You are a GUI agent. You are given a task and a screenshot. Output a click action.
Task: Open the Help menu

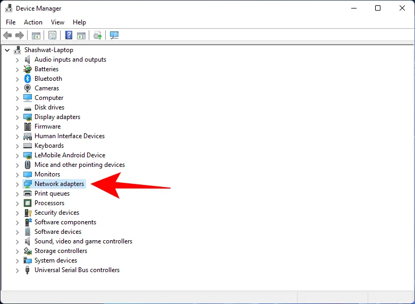(x=79, y=22)
